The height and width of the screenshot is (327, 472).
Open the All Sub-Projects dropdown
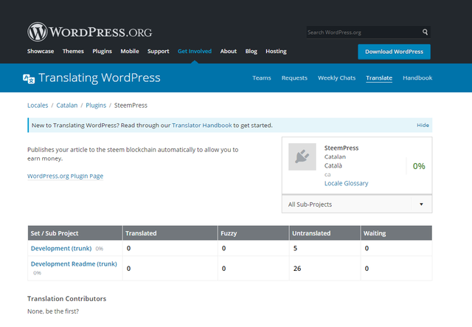pyautogui.click(x=357, y=204)
